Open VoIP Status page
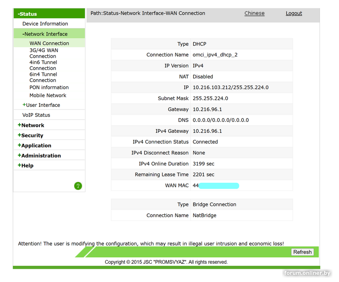 pyautogui.click(x=36, y=115)
